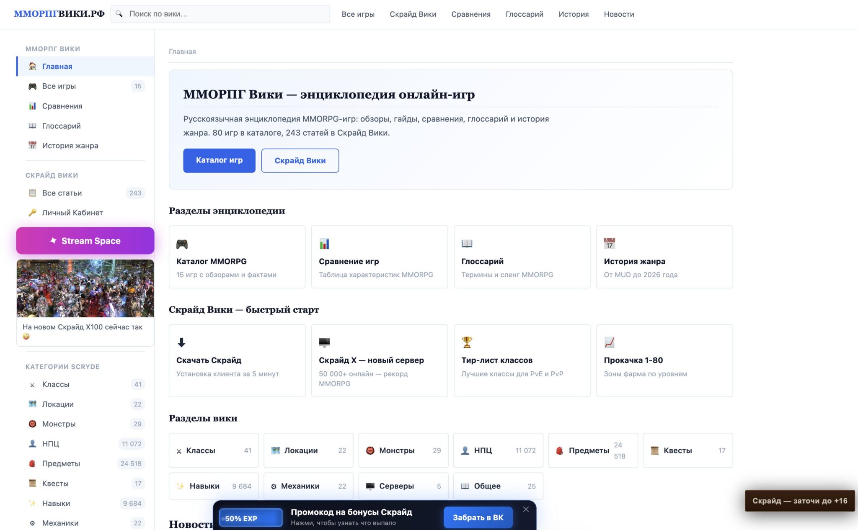The width and height of the screenshot is (858, 530).
Task: Open the Скрайд X100 stream thumbnail
Action: pyautogui.click(x=85, y=288)
